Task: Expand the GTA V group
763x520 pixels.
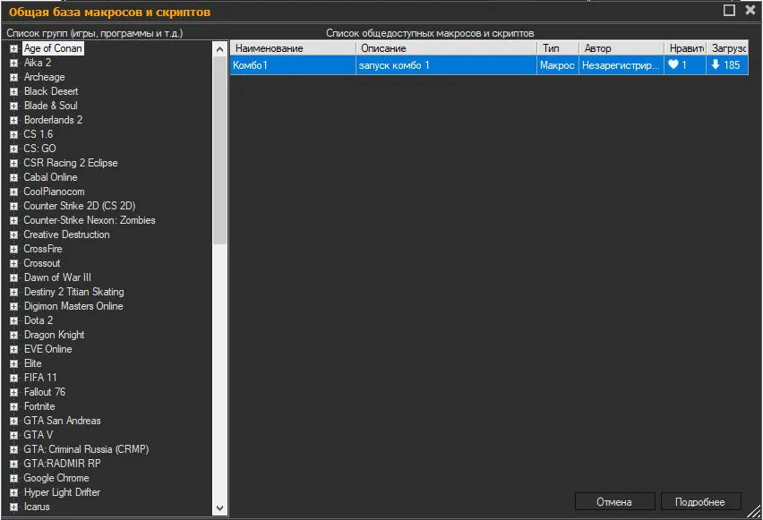Action: [x=13, y=435]
